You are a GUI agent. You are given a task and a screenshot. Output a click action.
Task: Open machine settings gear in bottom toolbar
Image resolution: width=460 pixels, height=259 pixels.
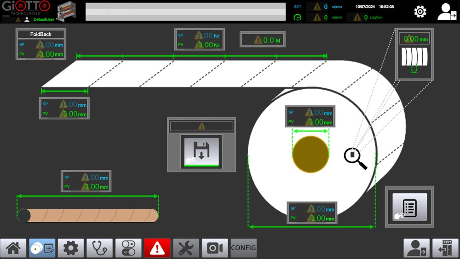tap(71, 248)
